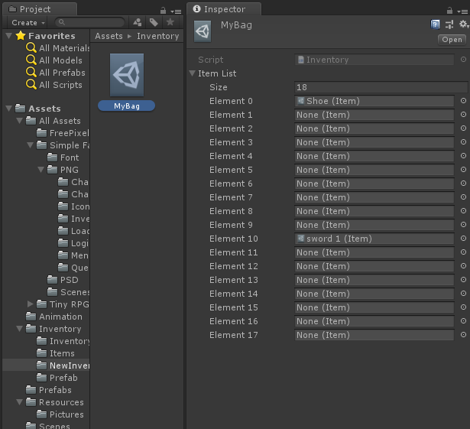The height and width of the screenshot is (429, 470).
Task: Collapse the Simple Fa folder
Action: click(31, 145)
